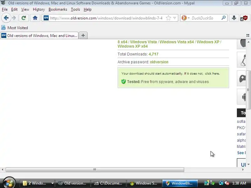251x188 pixels.
Task: Switch to the WindowBli... taskbar button
Action: click(x=180, y=183)
